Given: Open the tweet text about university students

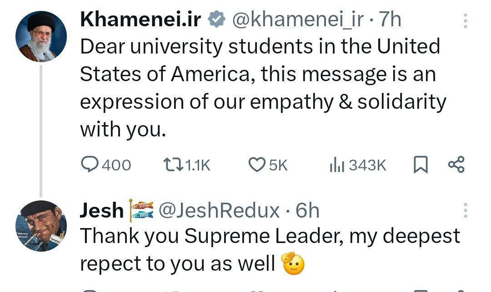Looking at the screenshot, I should pos(259,88).
